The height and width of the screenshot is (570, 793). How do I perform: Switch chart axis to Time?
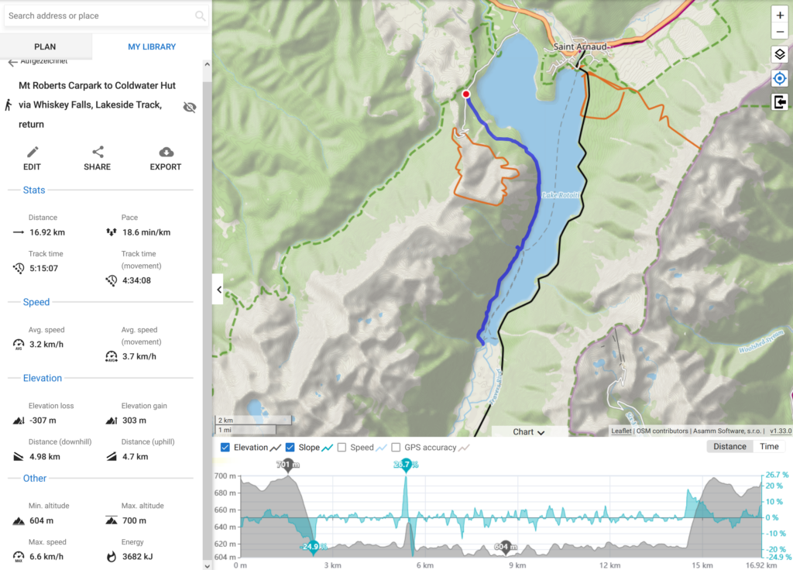click(x=769, y=447)
